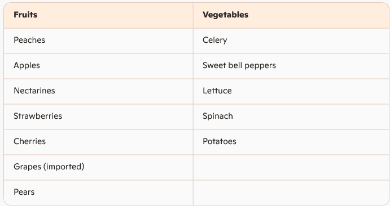Select the Strawberries cell

click(98, 117)
